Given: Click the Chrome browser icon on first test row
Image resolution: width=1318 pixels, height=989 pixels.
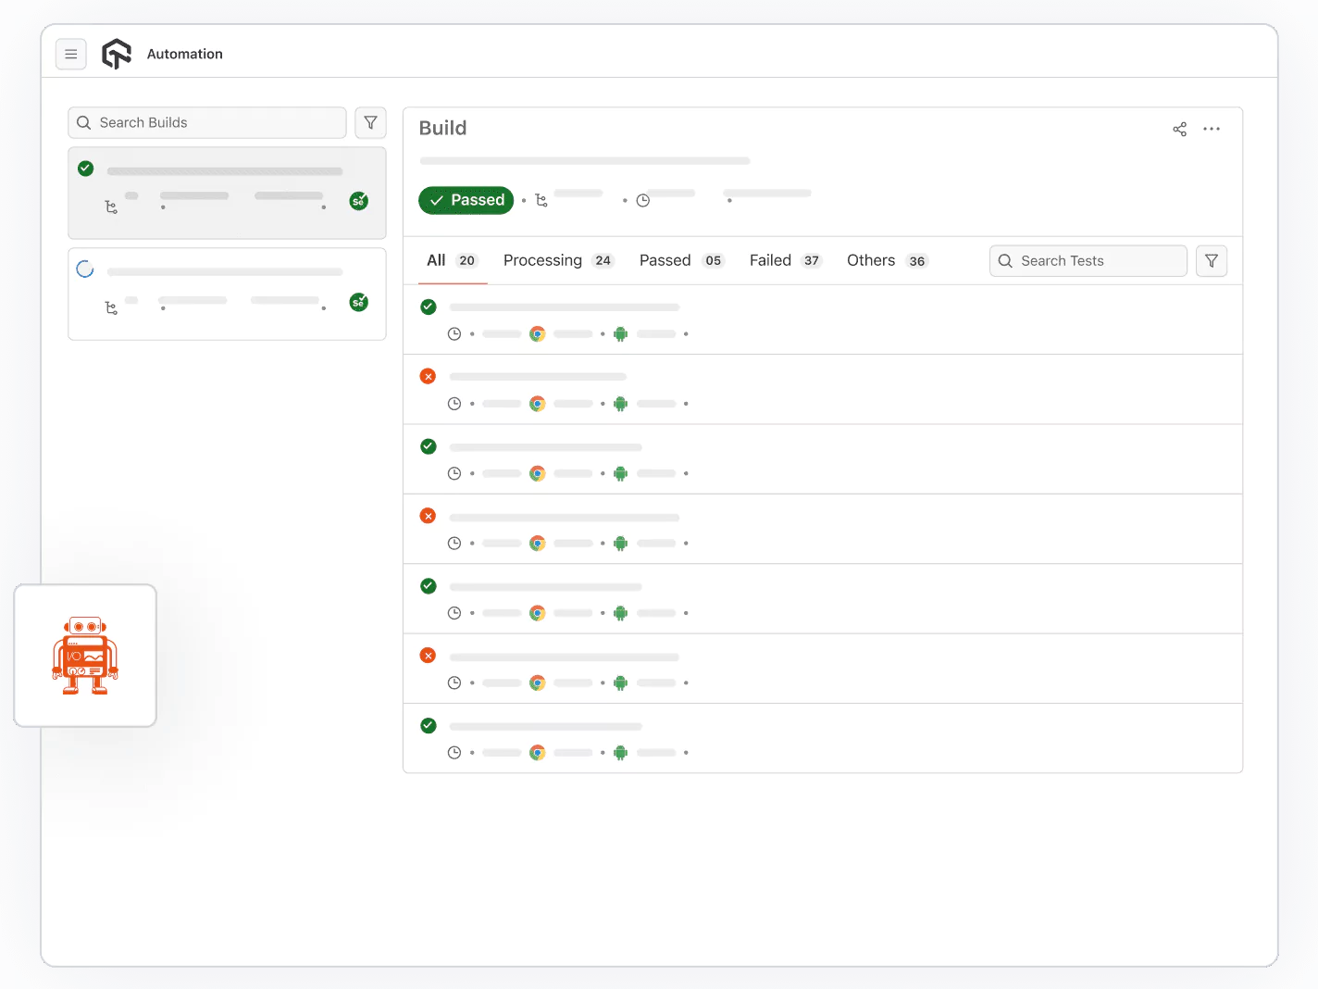Looking at the screenshot, I should (537, 333).
